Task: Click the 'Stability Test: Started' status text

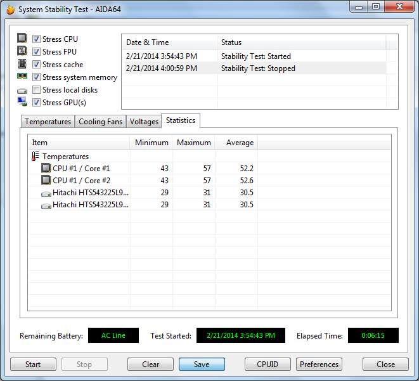Action: 255,56
